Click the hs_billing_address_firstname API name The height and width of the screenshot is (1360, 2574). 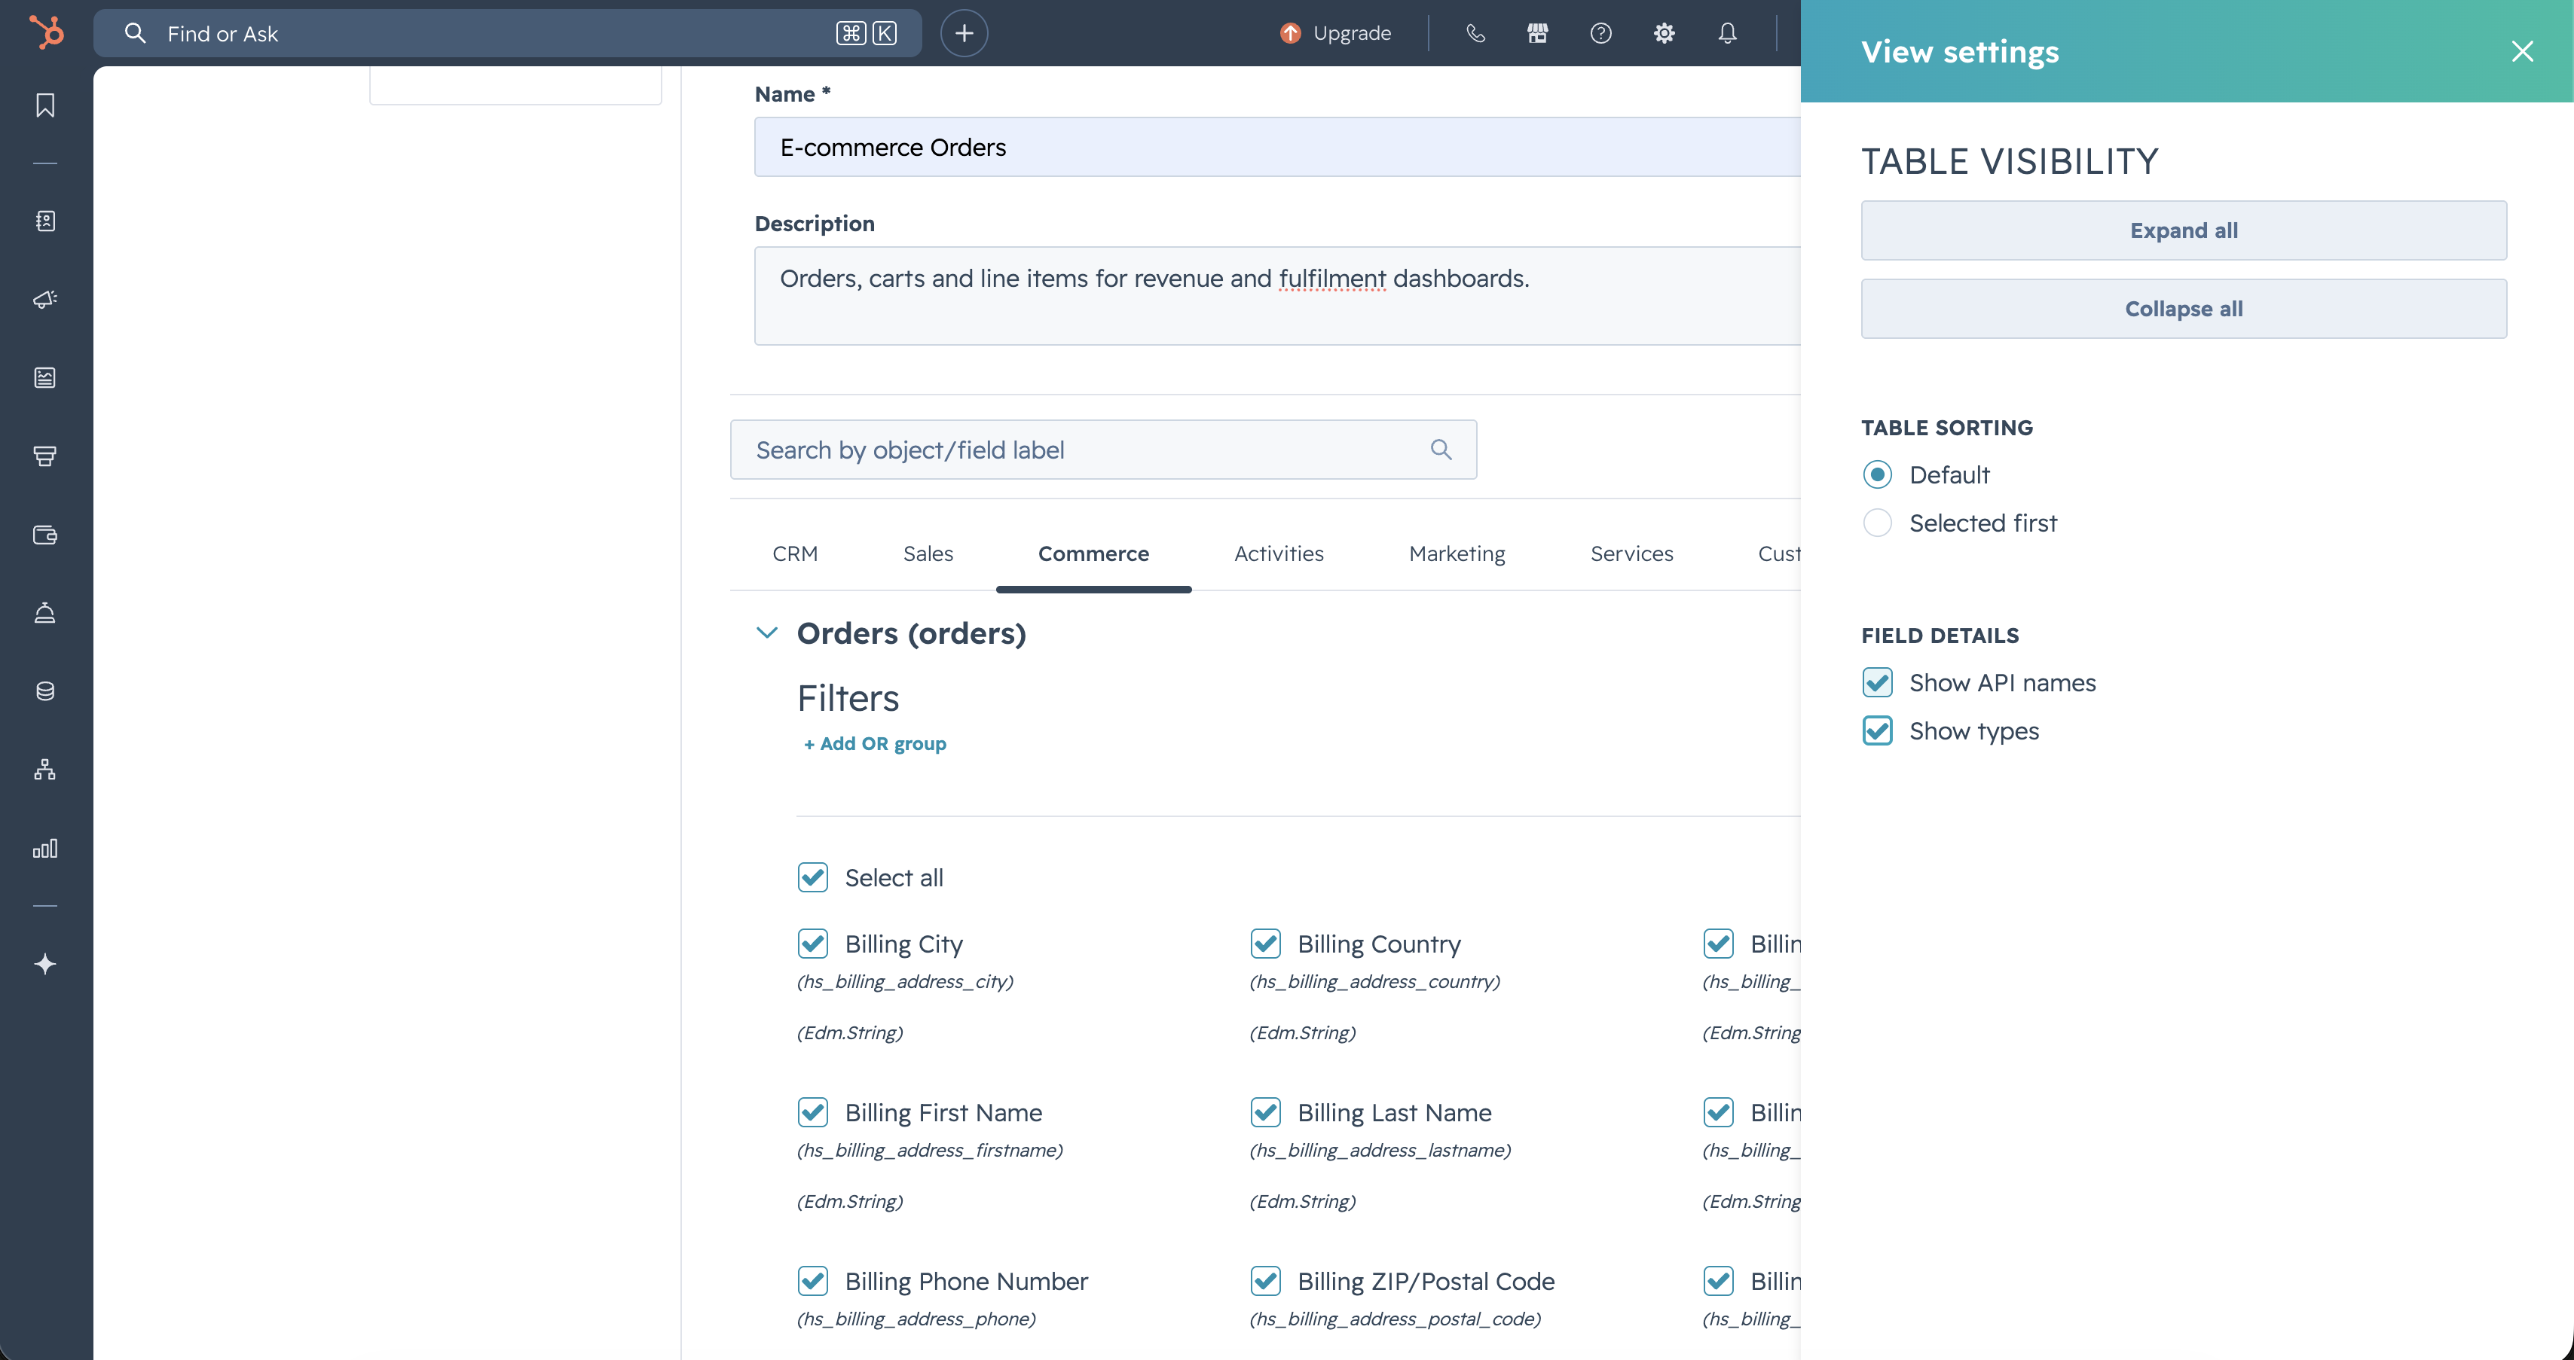pos(929,1151)
